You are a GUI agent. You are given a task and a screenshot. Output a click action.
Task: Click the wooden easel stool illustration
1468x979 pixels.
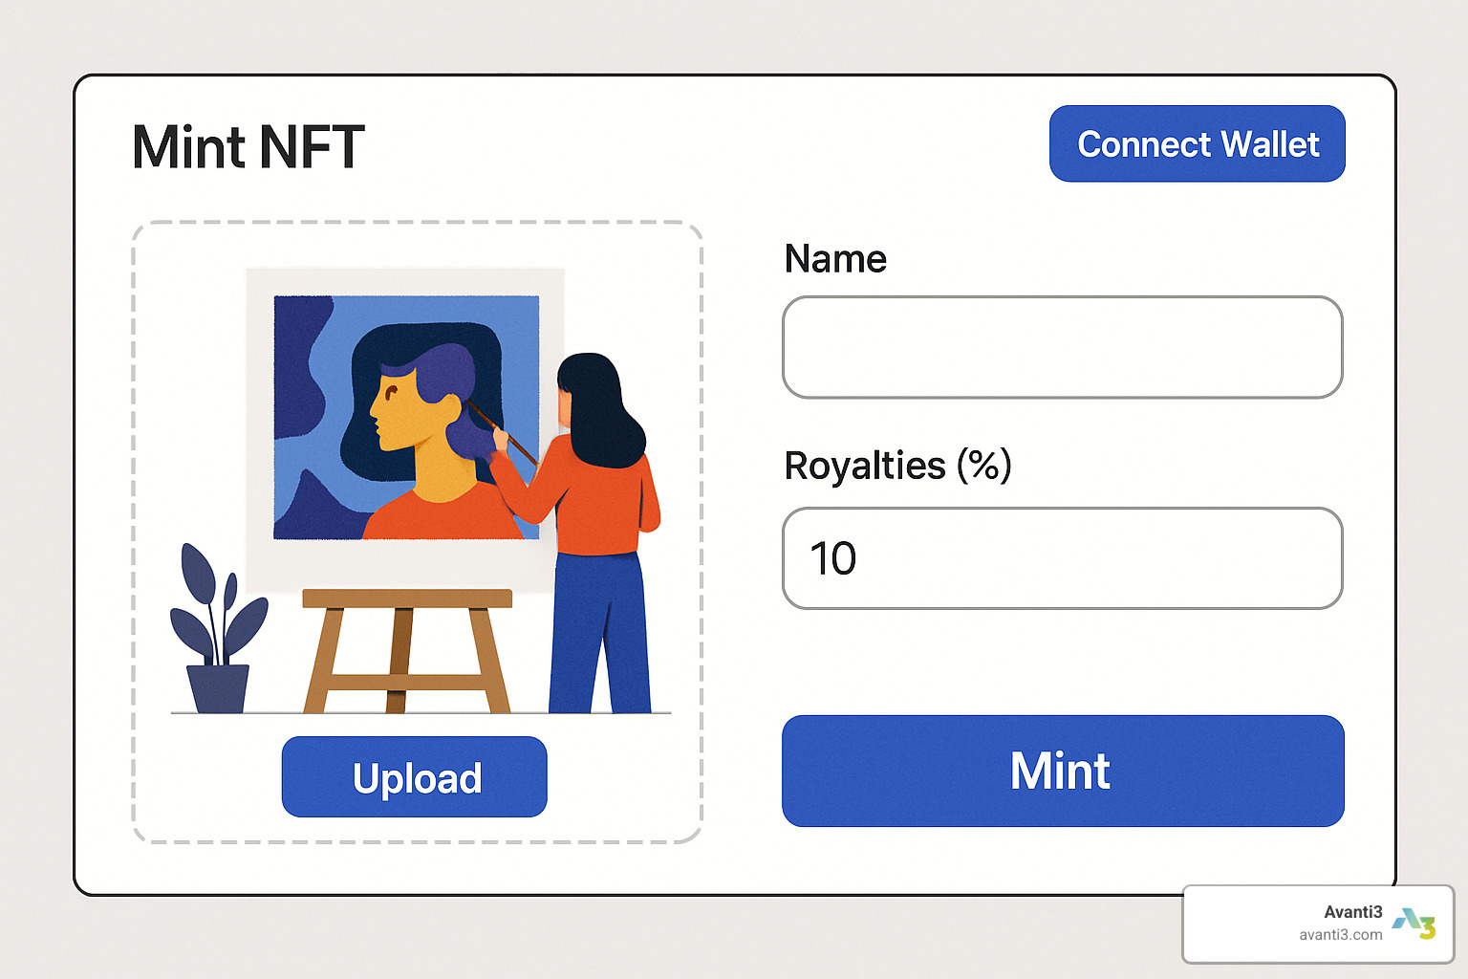click(x=407, y=648)
